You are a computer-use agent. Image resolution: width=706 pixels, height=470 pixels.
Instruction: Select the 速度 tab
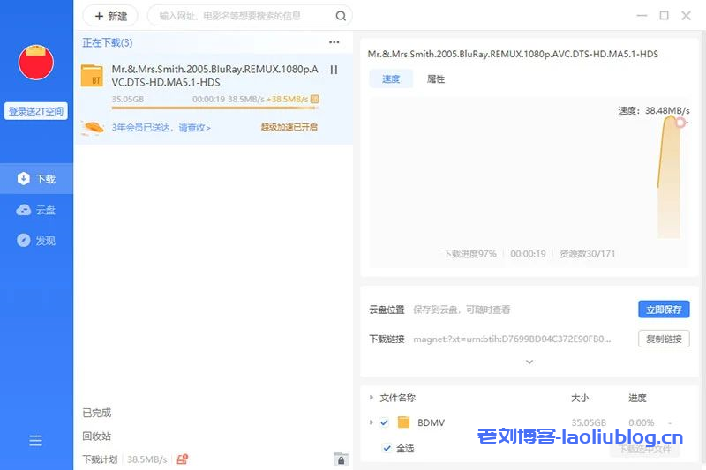click(x=391, y=79)
